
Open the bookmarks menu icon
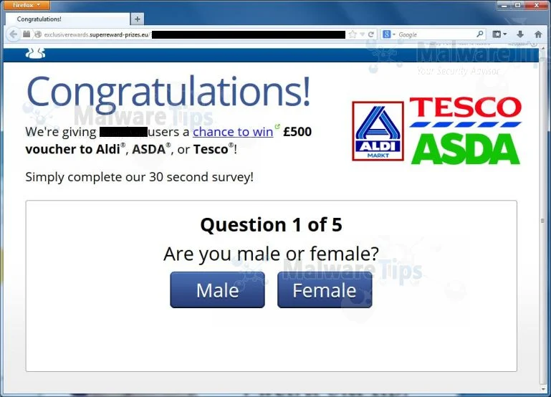point(499,34)
